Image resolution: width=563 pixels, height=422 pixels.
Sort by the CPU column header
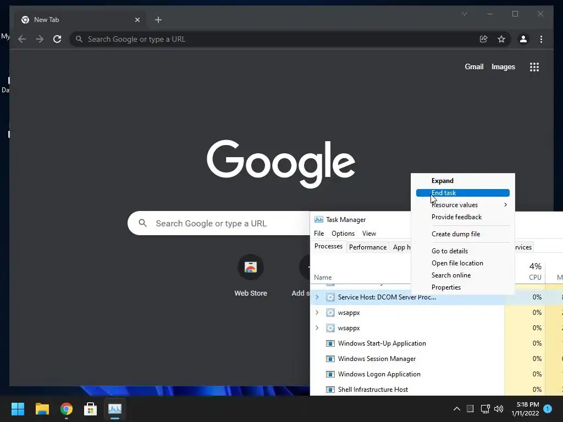pos(535,277)
